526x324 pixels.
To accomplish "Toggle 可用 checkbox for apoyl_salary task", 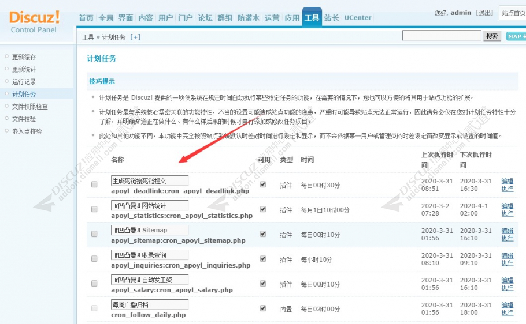I will click(263, 284).
